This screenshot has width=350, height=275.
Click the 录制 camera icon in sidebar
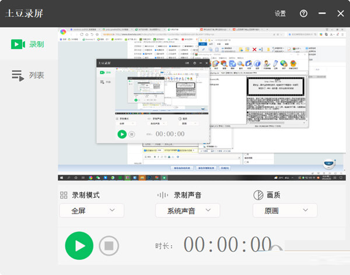pos(18,44)
